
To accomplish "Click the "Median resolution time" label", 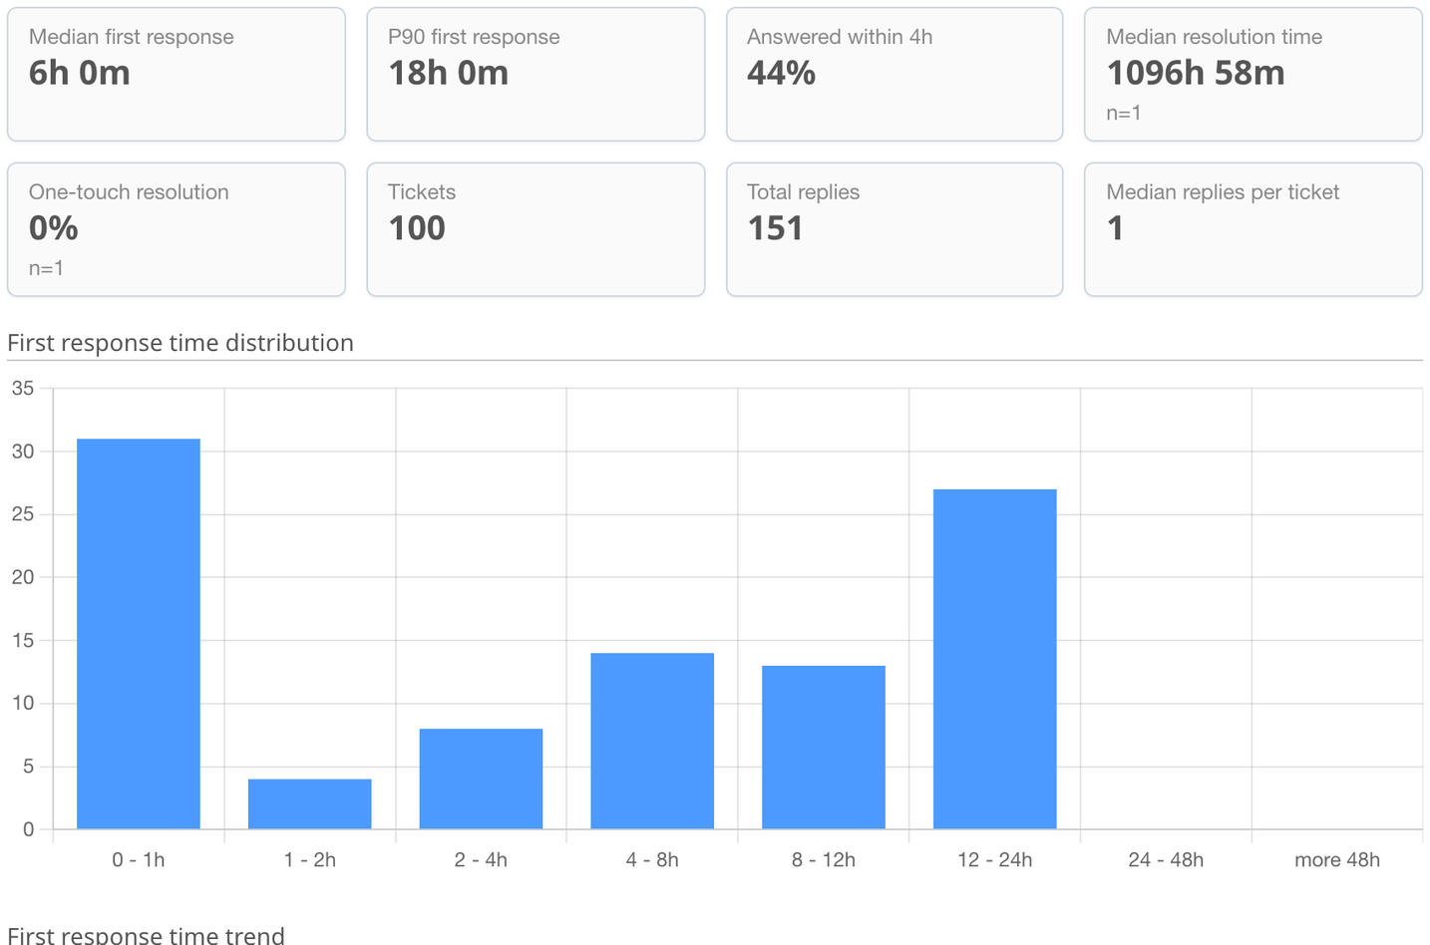I will coord(1215,37).
